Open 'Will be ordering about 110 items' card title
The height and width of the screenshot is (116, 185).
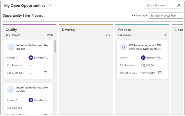pos(145,47)
